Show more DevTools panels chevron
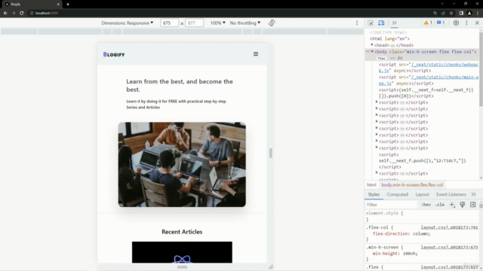This screenshot has width=483, height=271. click(394, 23)
